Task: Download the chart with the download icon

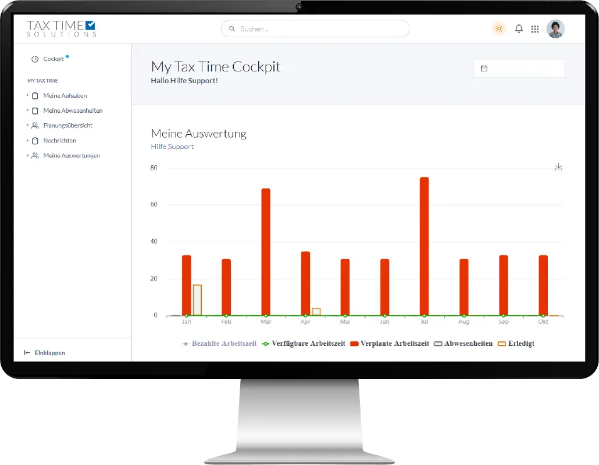Action: click(x=558, y=167)
